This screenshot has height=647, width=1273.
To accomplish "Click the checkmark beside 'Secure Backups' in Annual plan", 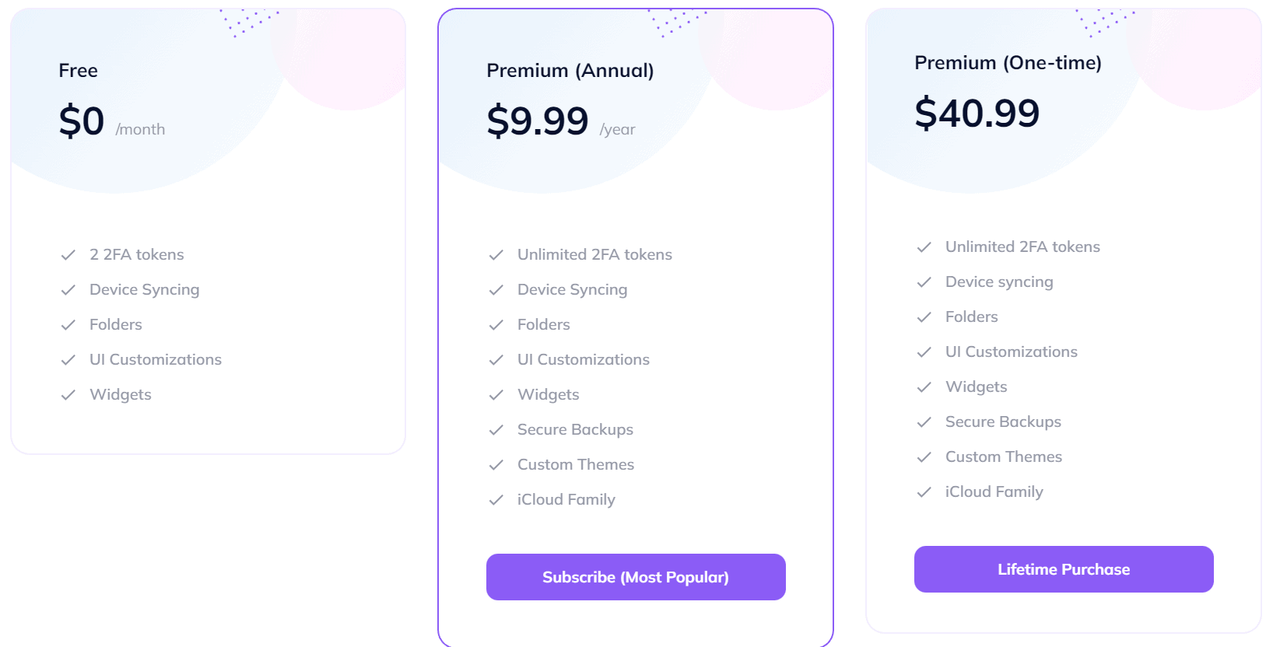I will click(496, 429).
